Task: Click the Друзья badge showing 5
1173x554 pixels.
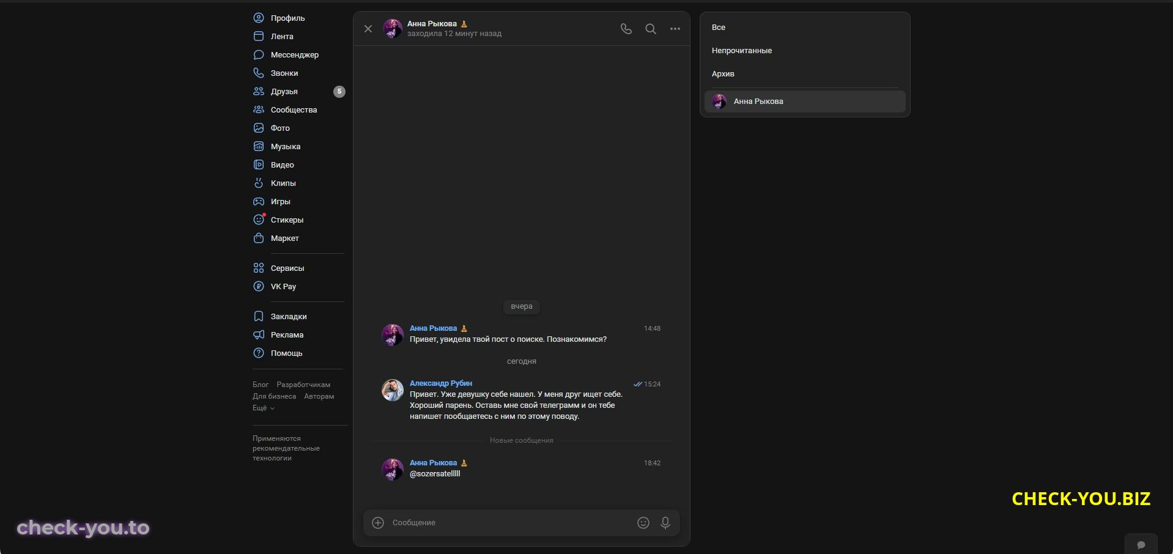Action: pos(339,91)
